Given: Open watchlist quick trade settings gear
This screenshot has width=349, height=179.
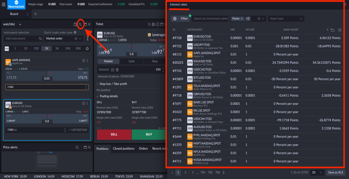Looking at the screenshot, I should (x=87, y=49).
